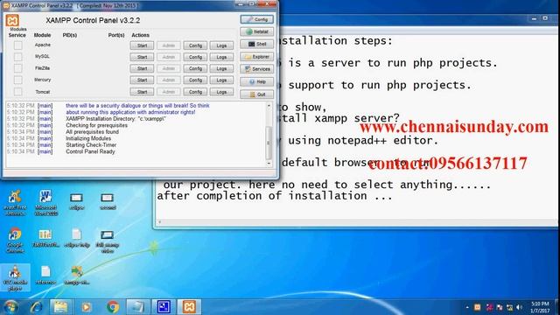Open Microsoft Word desktop shortcut
Screen dimensions: 560x315
pos(45,203)
